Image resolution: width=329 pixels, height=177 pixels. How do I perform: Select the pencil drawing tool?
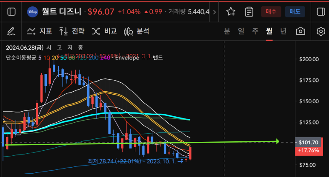tap(11, 31)
